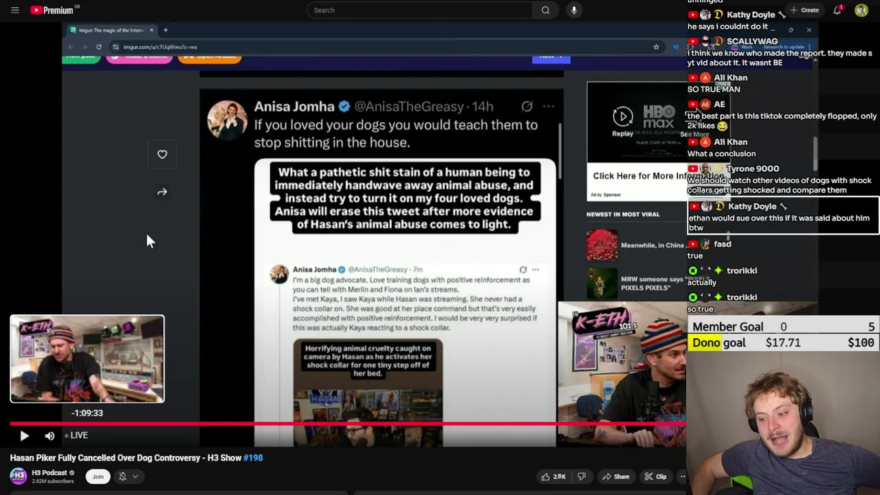The image size is (880, 495).
Task: Click the Imgur share arrow icon
Action: point(162,192)
